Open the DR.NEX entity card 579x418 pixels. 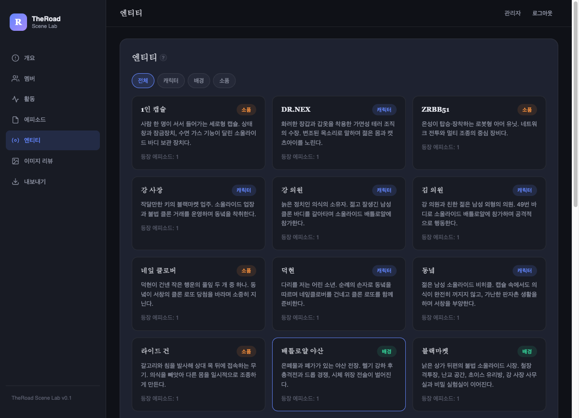339,133
